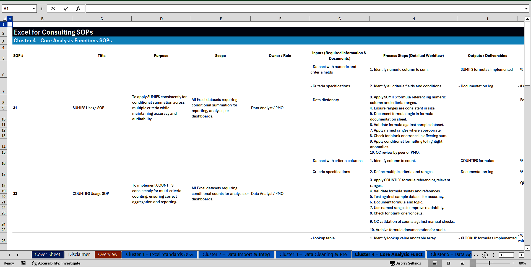Switch to Page Layout view icon

pyautogui.click(x=448, y=263)
